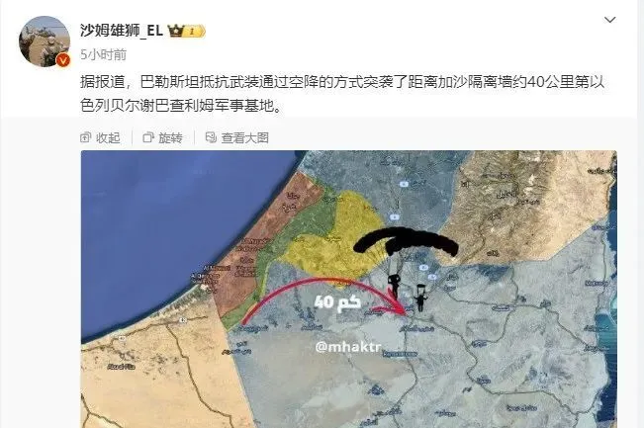
Task: Click the 沙姆雄狮_EL profile avatar
Action: click(45, 42)
